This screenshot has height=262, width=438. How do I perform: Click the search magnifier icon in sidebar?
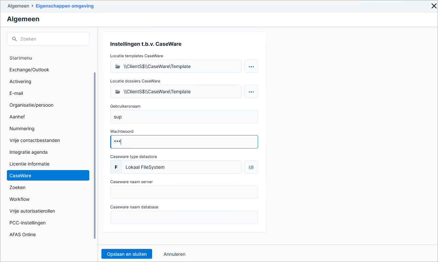point(14,39)
